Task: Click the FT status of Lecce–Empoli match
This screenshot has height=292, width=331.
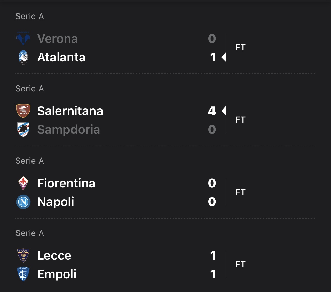Action: [240, 264]
